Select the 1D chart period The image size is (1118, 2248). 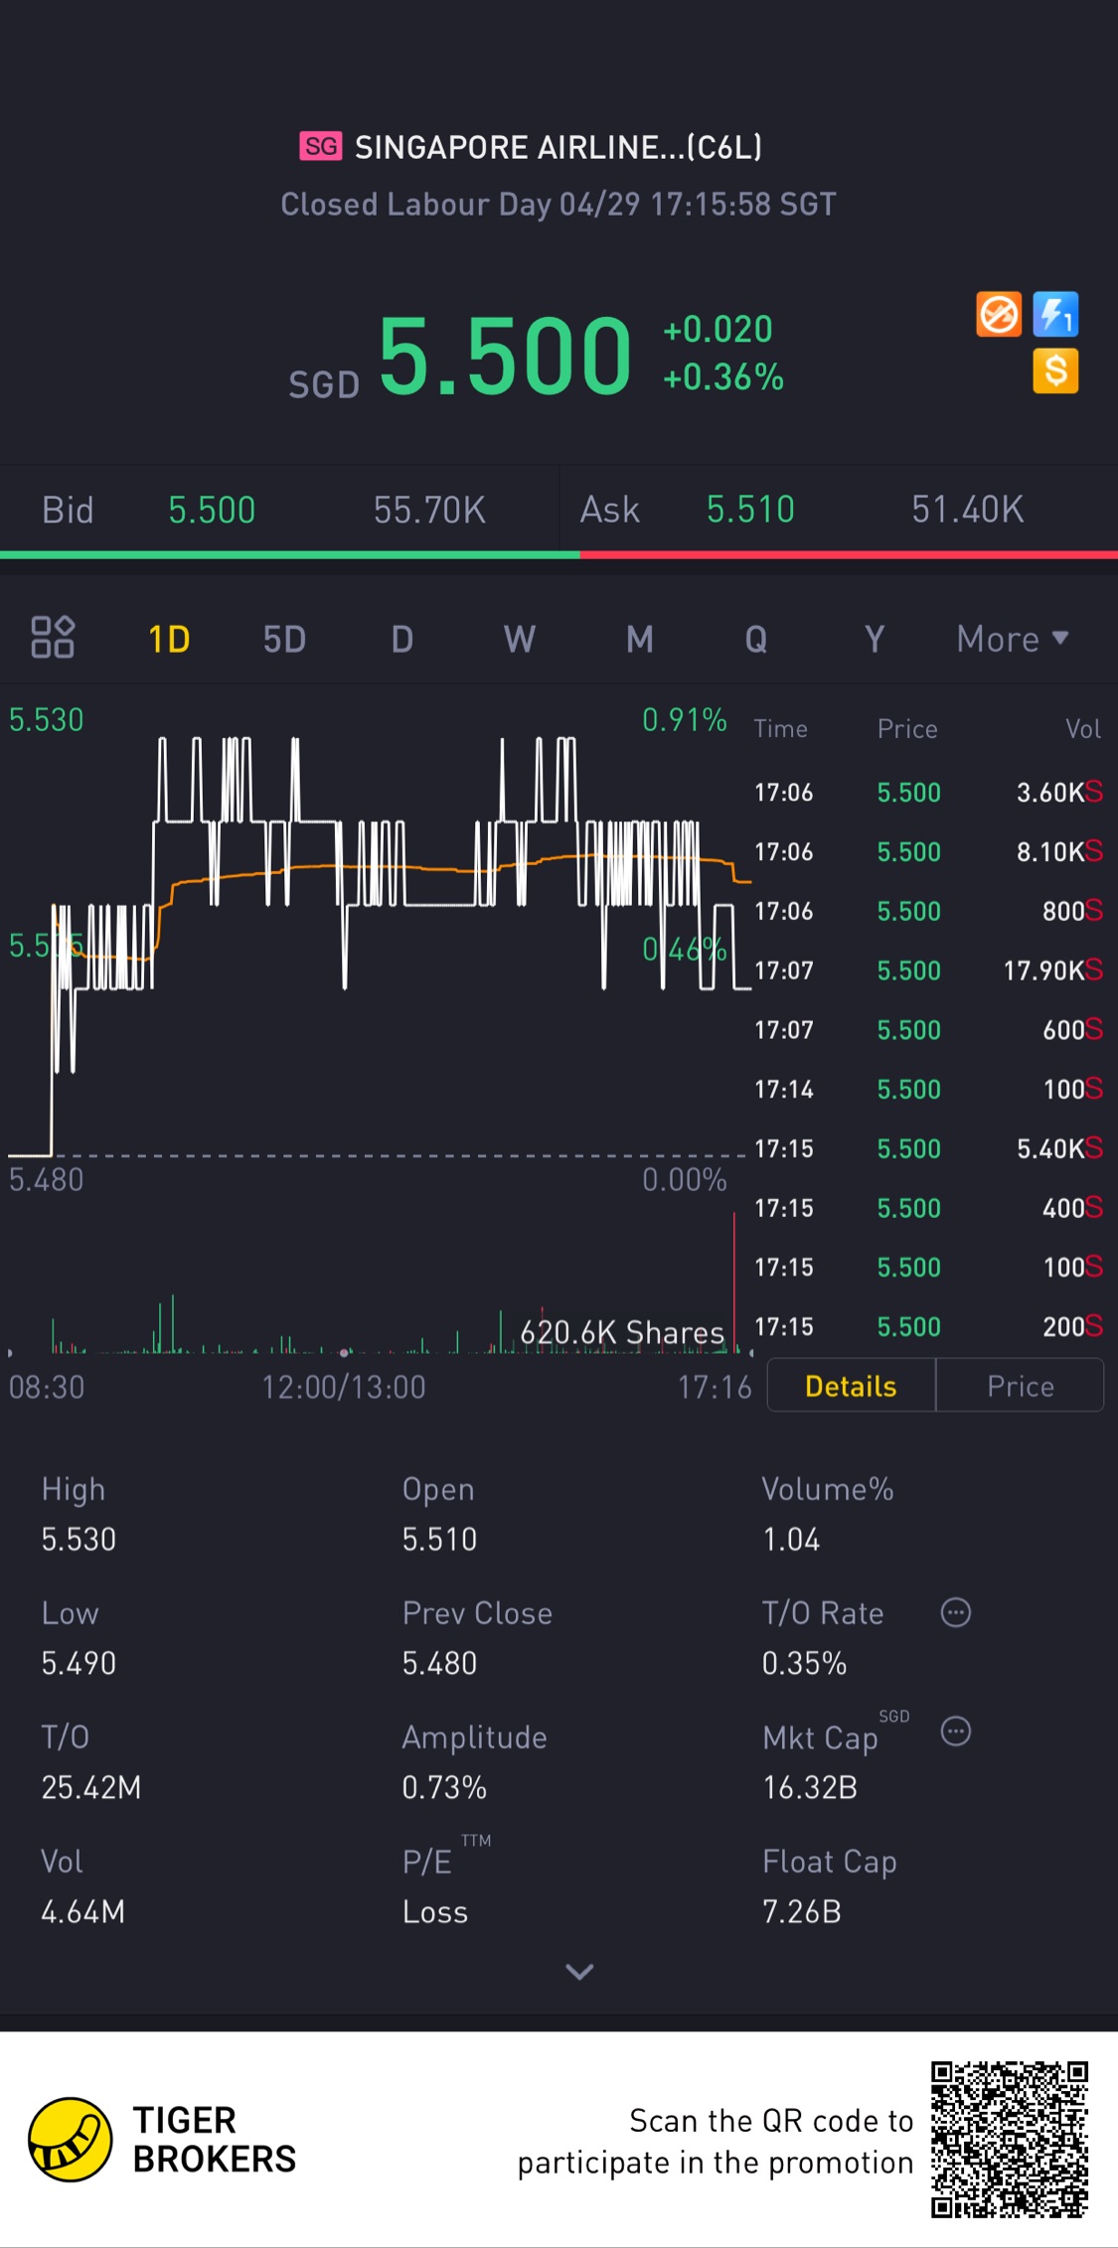169,639
